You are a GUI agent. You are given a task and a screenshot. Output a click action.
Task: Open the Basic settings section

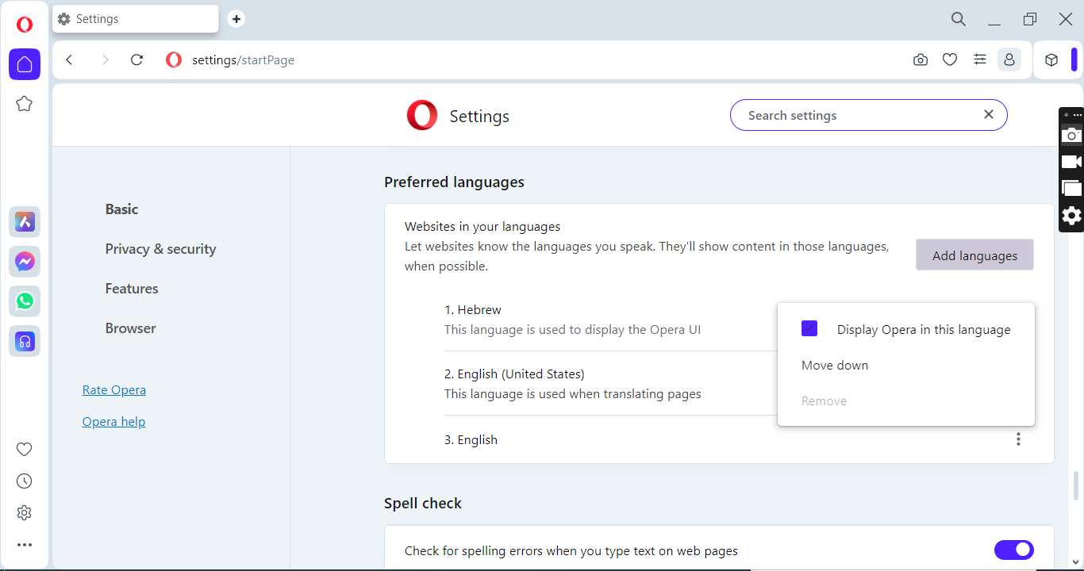[x=121, y=209]
